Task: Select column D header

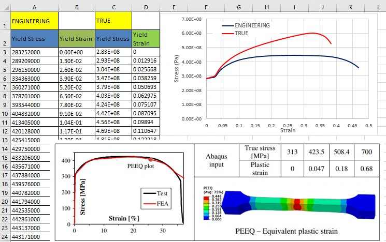Action: tap(146, 8)
